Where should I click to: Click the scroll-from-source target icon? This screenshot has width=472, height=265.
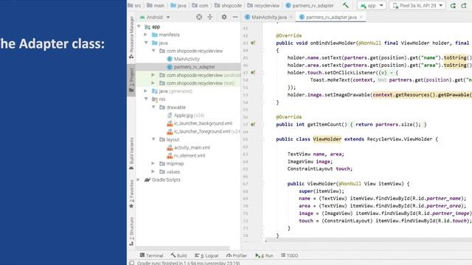(x=199, y=17)
